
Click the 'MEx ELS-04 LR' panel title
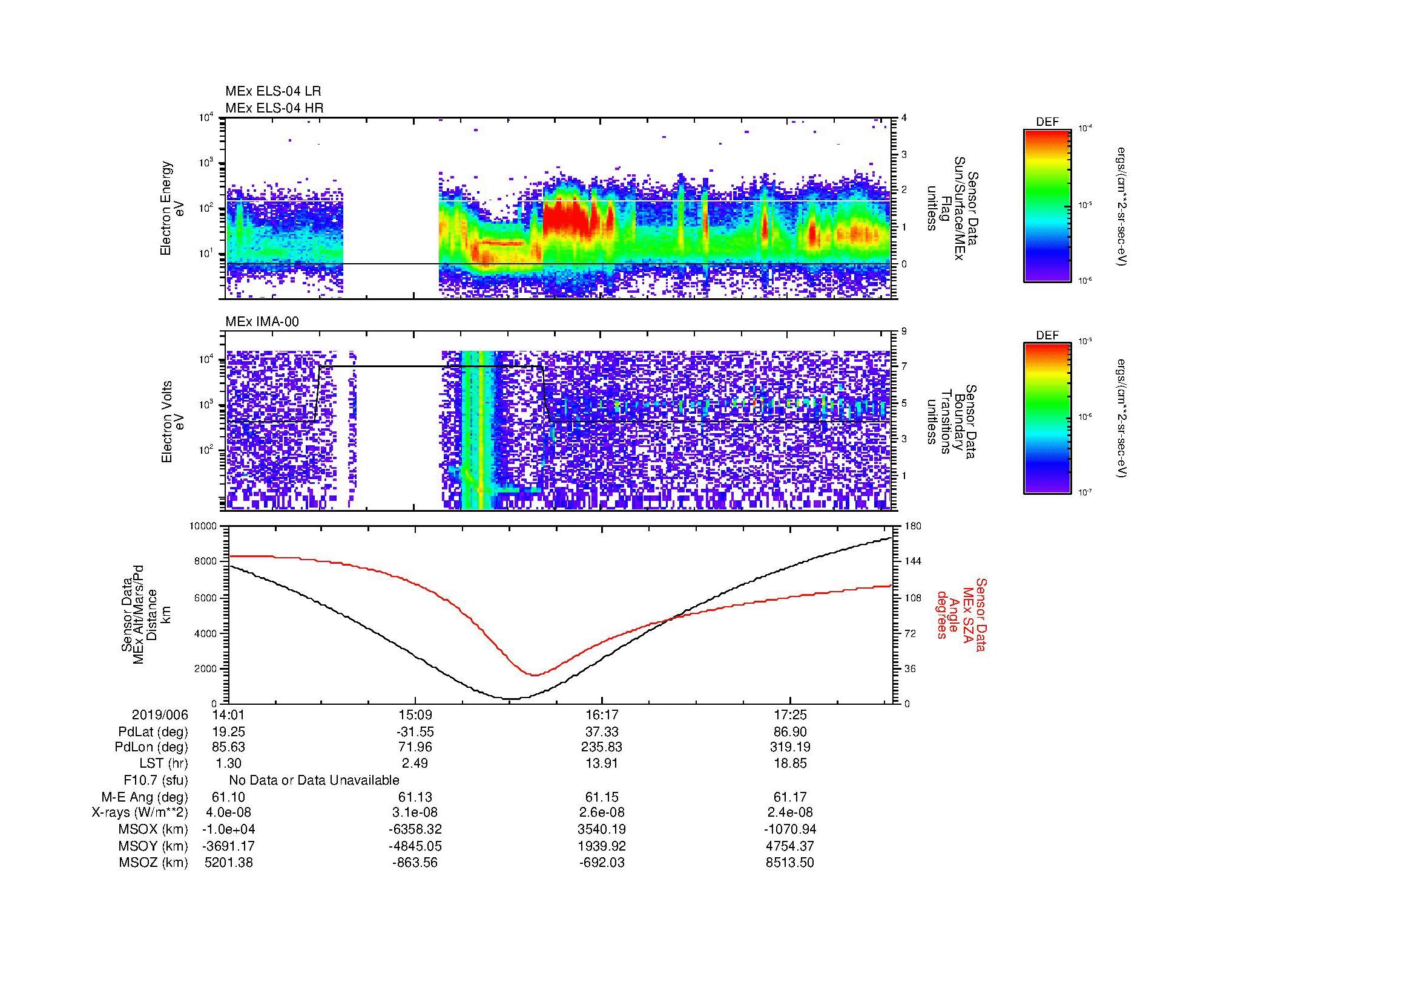click(x=273, y=91)
